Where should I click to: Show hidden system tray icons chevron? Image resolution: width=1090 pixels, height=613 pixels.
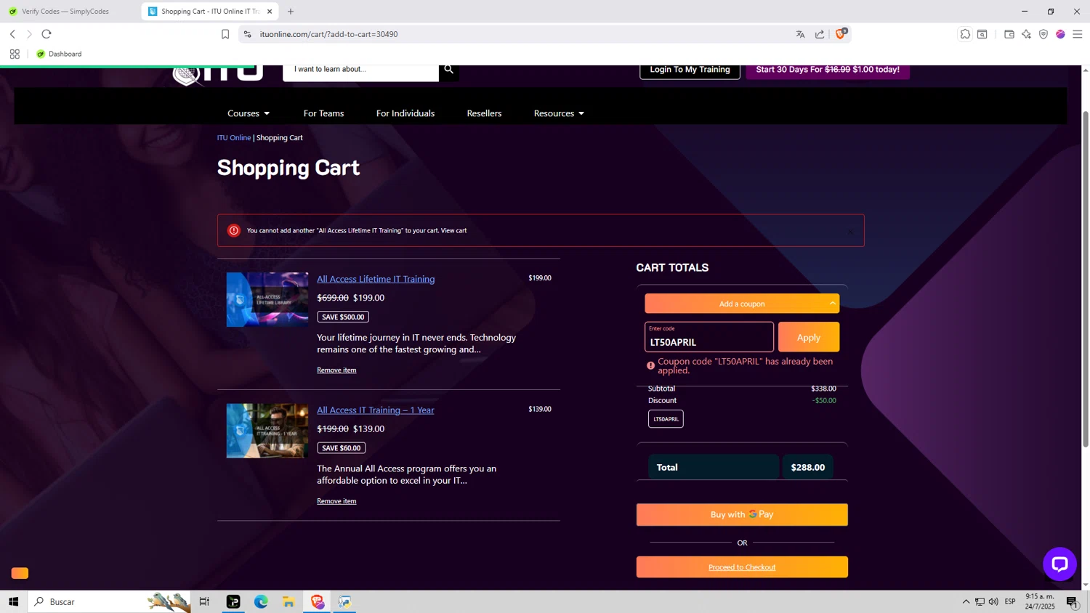[966, 601]
